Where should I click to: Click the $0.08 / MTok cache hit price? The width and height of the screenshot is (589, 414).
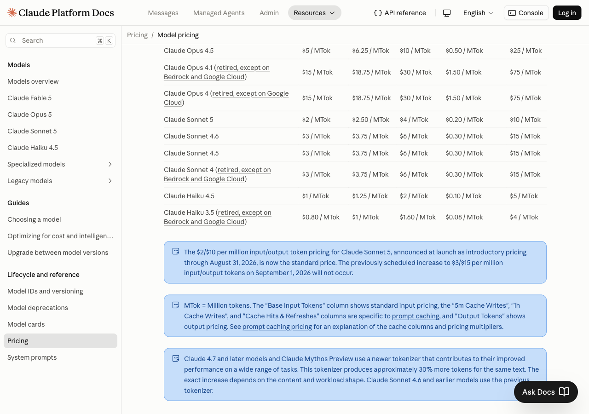pyautogui.click(x=464, y=217)
